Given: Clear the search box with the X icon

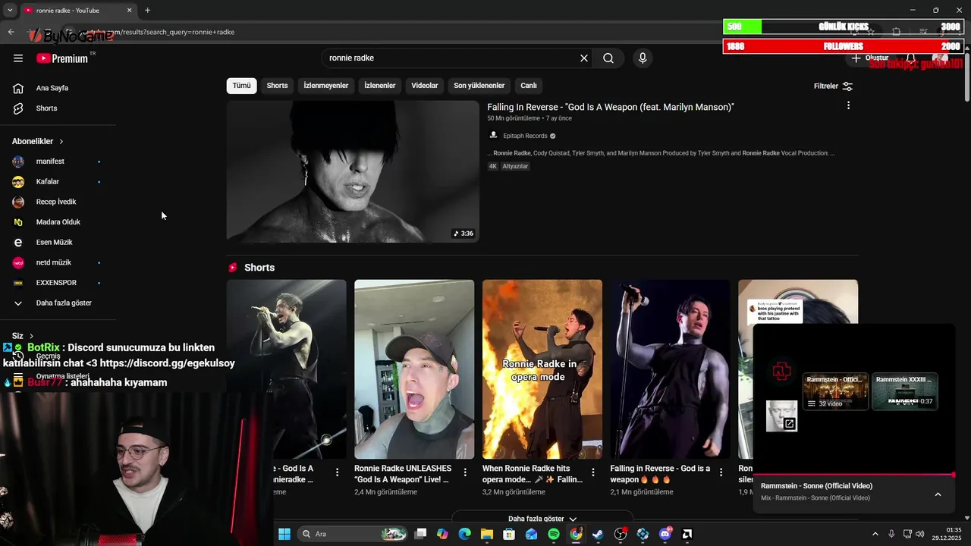Looking at the screenshot, I should [584, 58].
